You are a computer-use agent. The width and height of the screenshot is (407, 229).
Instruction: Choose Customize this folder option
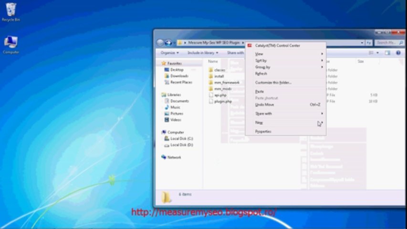273,83
